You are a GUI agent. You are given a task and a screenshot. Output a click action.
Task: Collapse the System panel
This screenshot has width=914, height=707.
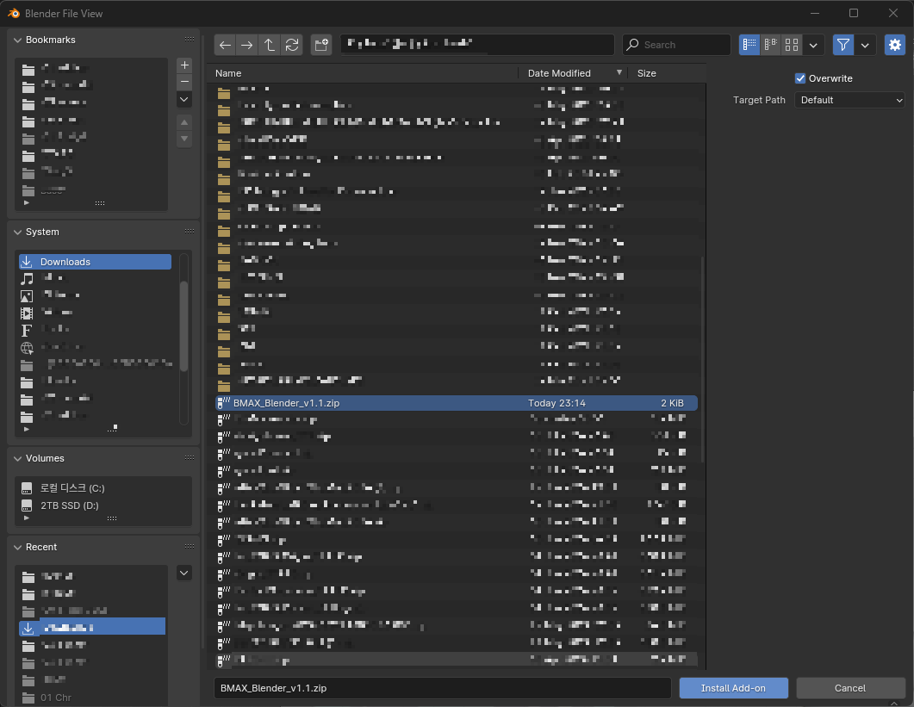(17, 232)
